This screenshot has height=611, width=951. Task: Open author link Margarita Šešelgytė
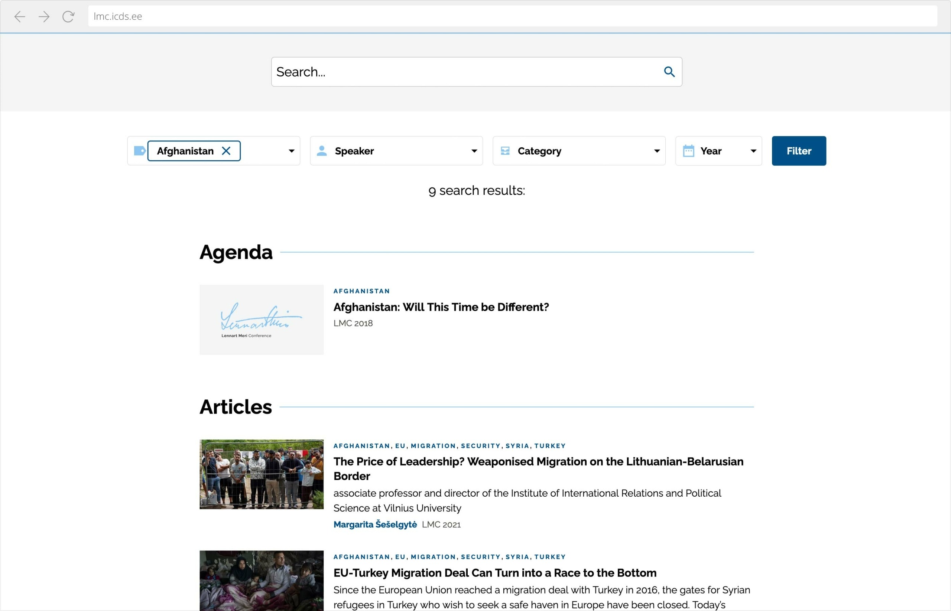click(375, 525)
